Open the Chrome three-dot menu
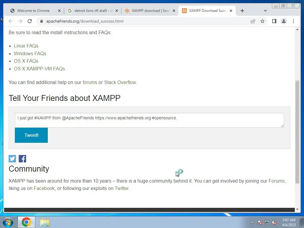304x228 pixels. click(x=293, y=21)
